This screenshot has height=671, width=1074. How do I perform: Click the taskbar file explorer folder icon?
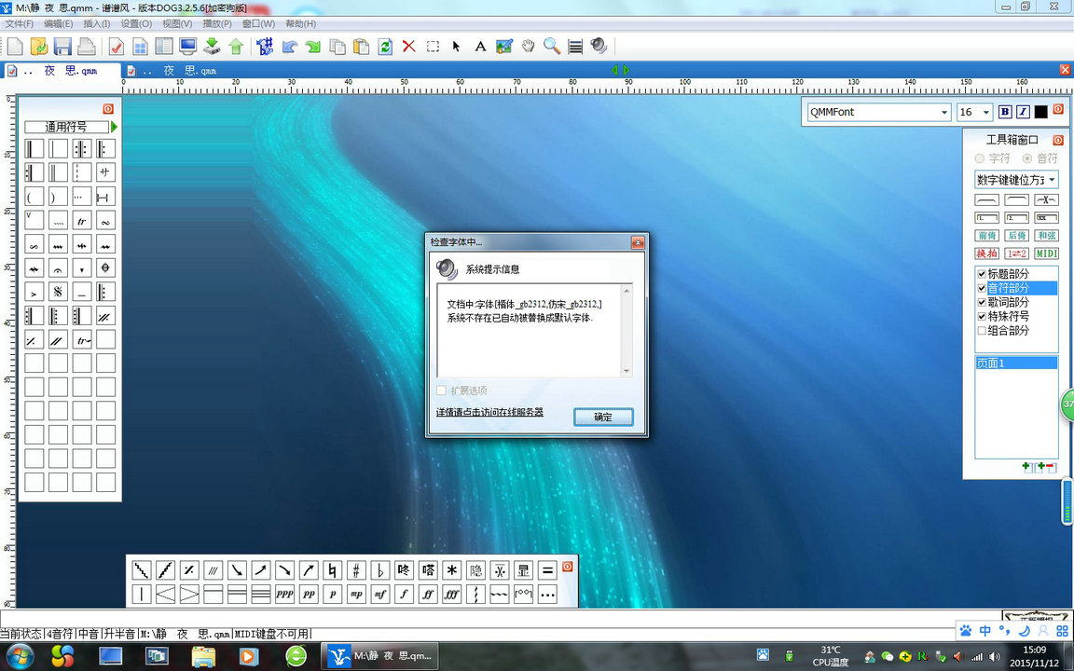pos(203,657)
